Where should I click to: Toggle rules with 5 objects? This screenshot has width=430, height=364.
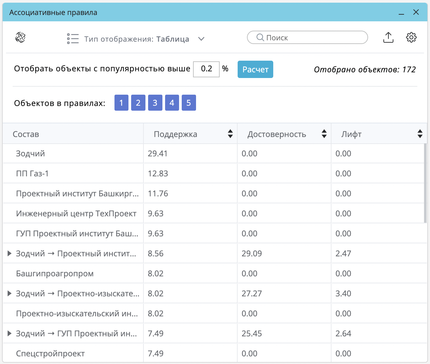[189, 103]
